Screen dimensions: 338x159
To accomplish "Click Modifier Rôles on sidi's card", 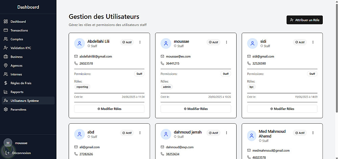I will click(x=282, y=109).
